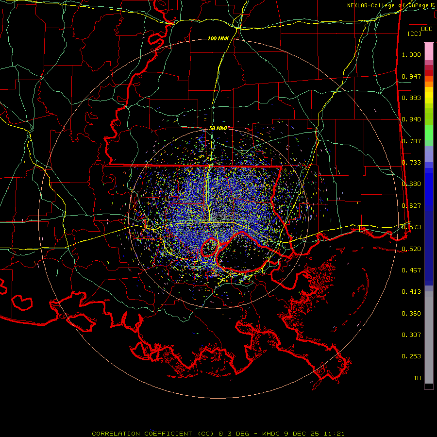Click the 1.000 legend value

click(x=411, y=55)
